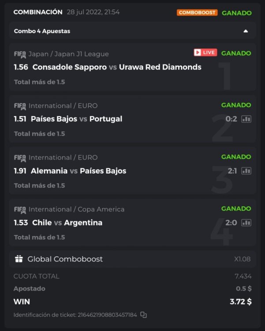Click the Global Comboboost gift icon
Viewport: 265px width, 331px height.
pos(19,259)
